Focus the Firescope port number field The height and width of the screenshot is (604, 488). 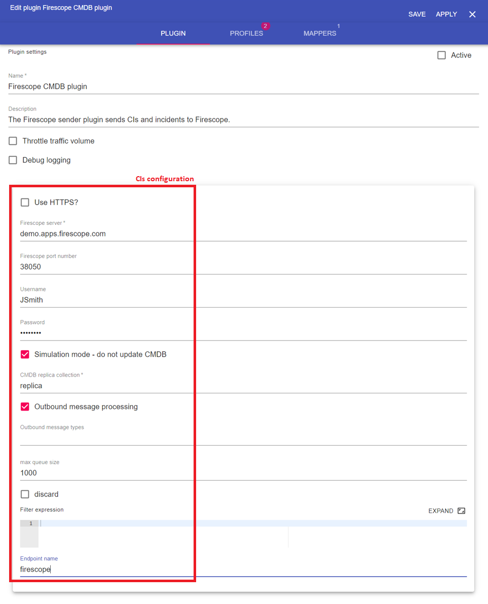(243, 267)
